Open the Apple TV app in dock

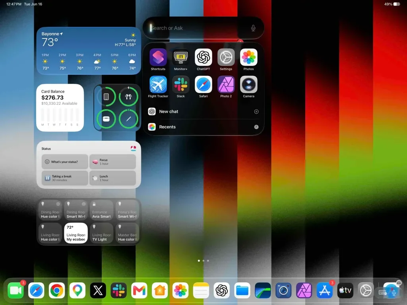(345, 290)
